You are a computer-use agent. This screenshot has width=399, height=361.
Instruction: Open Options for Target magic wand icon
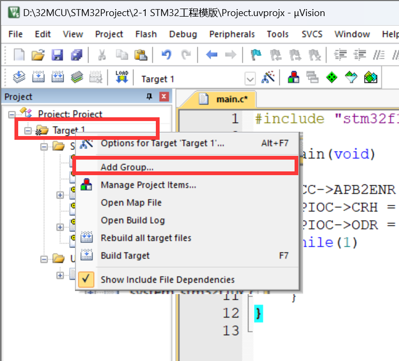pyautogui.click(x=268, y=77)
